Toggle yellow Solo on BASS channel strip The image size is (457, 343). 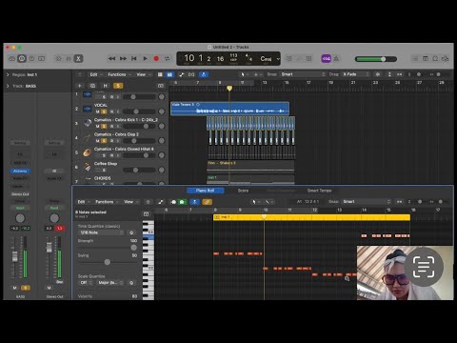(x=26, y=288)
